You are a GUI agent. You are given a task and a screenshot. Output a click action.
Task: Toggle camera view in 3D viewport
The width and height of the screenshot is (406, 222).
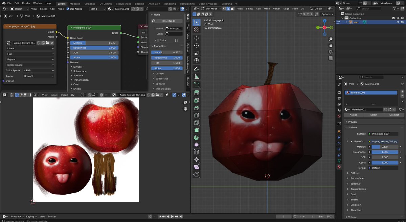[331, 52]
